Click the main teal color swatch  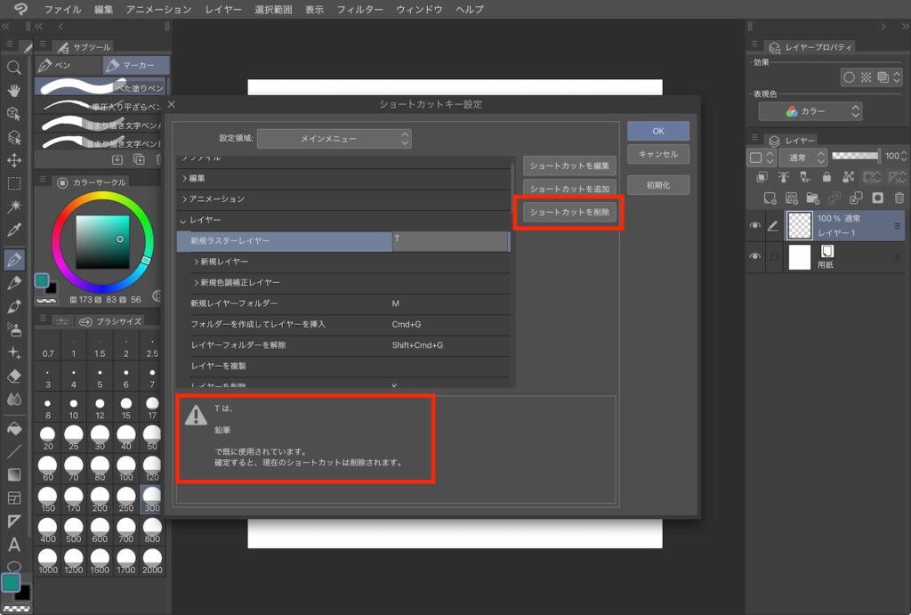(11, 582)
